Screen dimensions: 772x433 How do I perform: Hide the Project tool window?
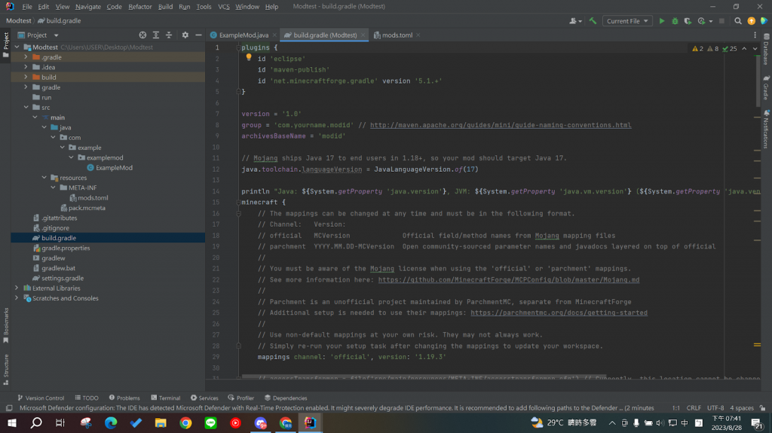pyautogui.click(x=198, y=35)
